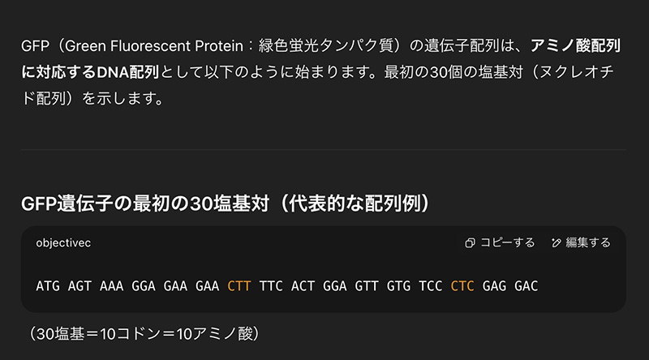
Task: Click the AGT codon in sequence
Action: point(80,286)
